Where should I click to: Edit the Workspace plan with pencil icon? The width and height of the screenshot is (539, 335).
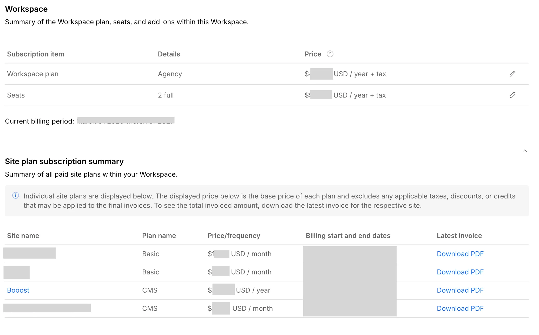(512, 74)
